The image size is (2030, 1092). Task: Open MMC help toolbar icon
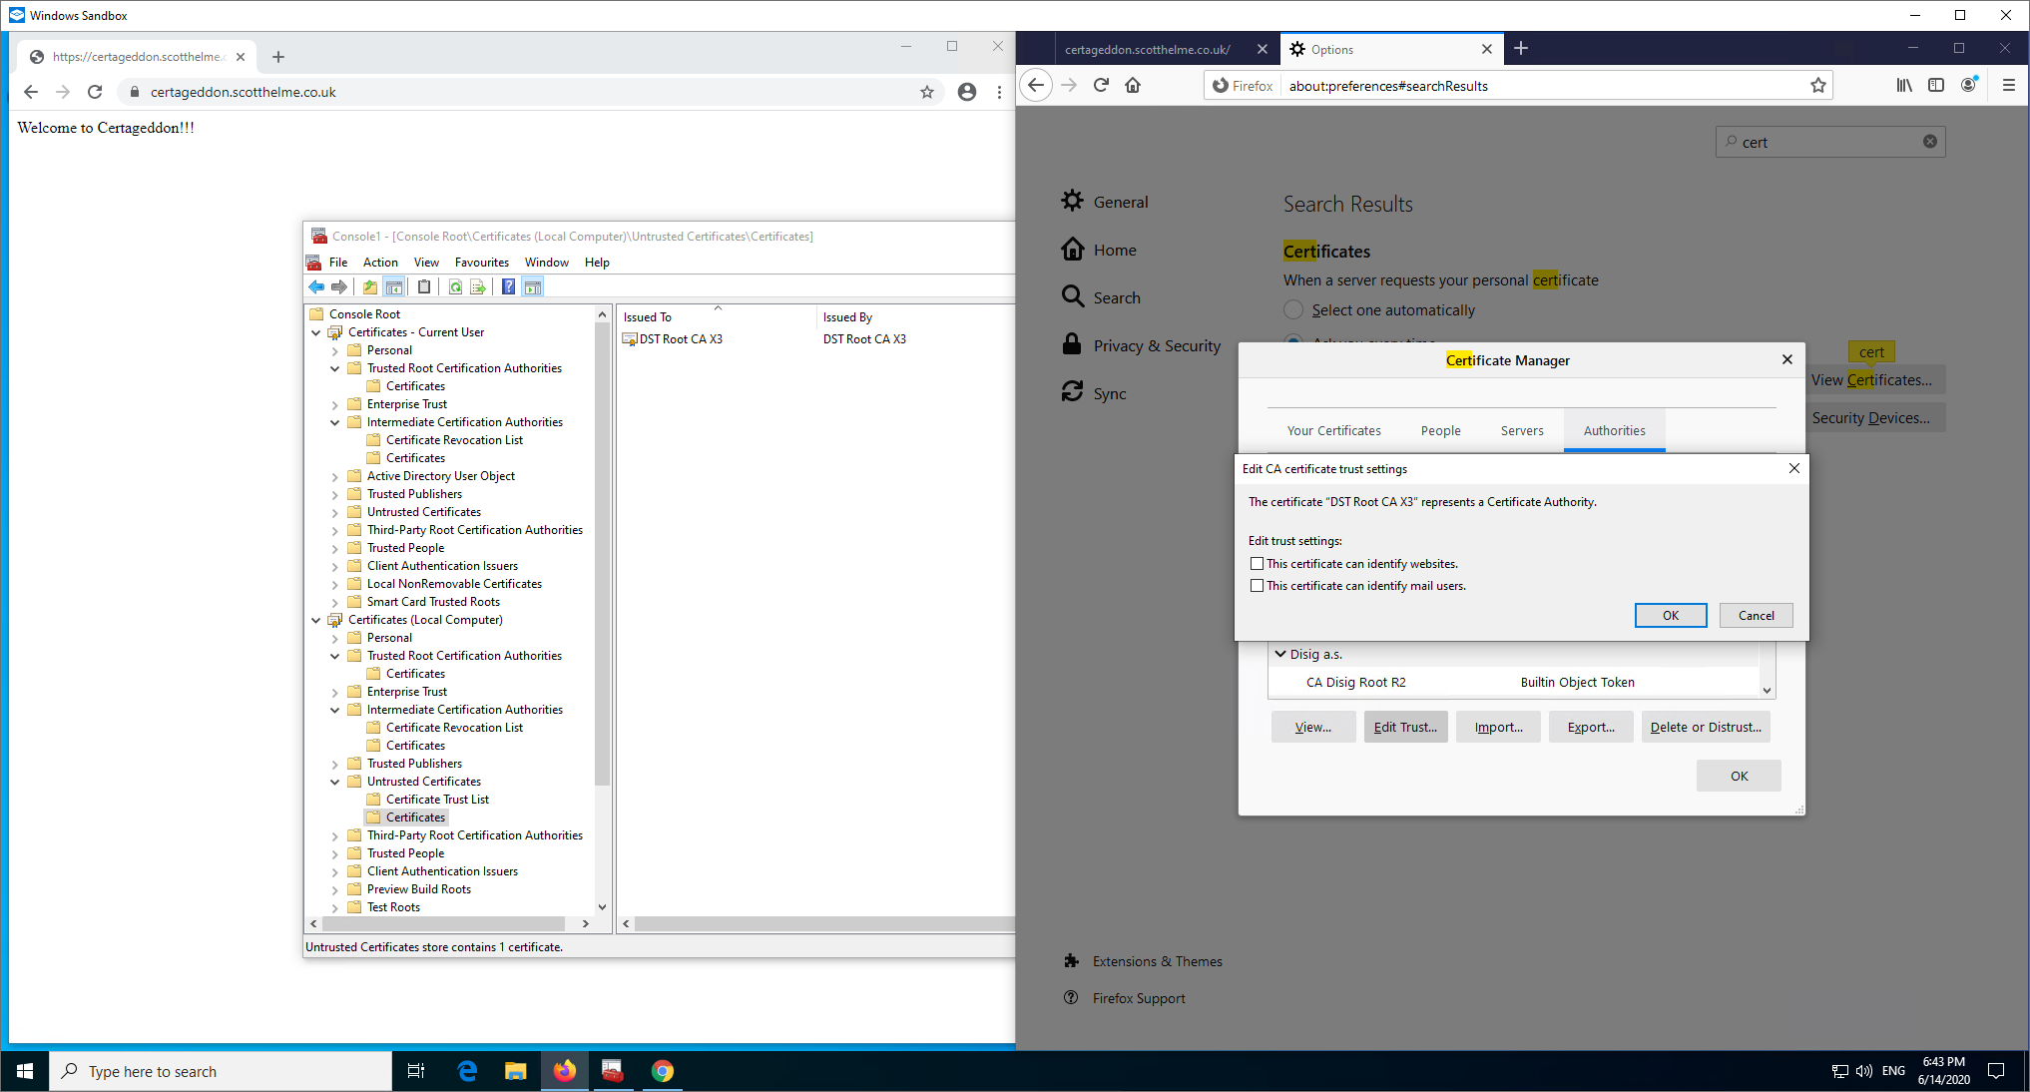point(508,287)
